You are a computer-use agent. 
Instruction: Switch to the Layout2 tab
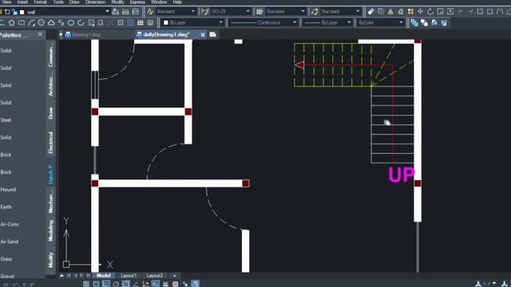tap(154, 276)
